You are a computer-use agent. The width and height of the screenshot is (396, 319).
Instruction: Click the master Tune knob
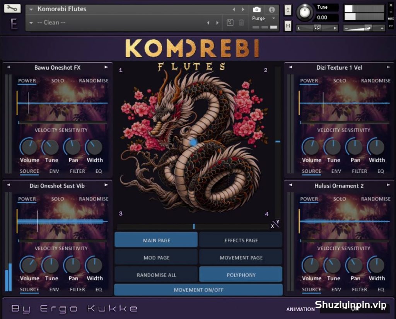305,12
